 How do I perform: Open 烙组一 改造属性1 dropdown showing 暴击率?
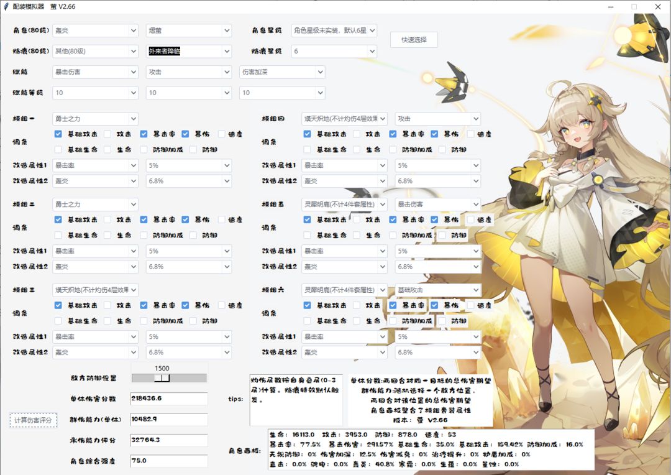click(95, 165)
